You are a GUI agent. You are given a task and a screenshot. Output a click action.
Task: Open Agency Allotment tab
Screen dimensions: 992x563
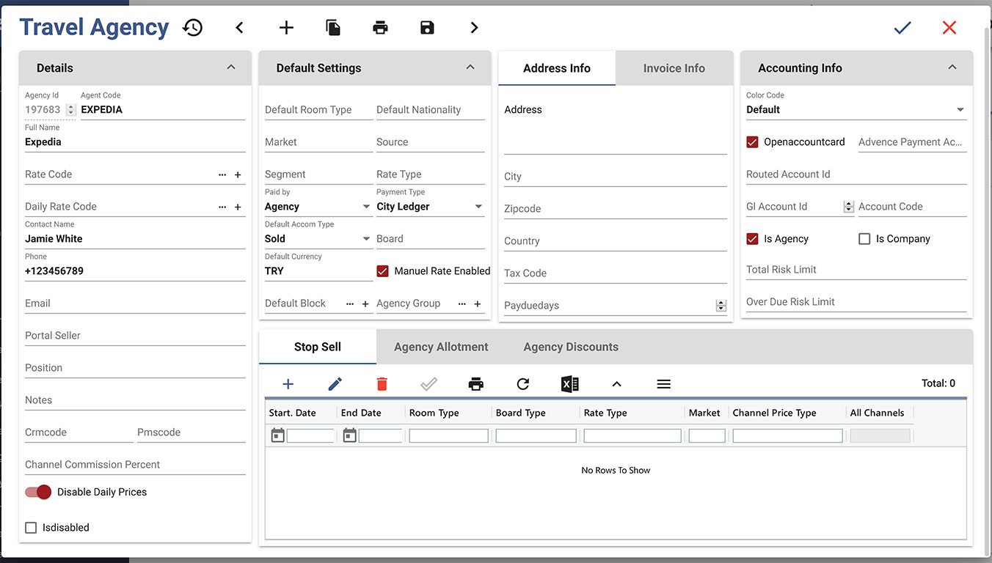point(441,347)
